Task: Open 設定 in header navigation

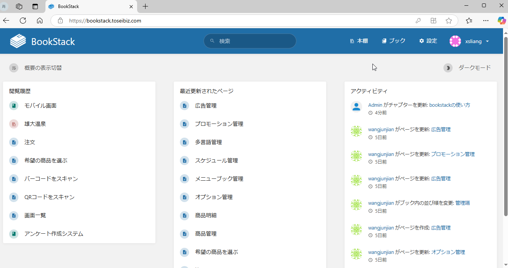Action: [428, 41]
